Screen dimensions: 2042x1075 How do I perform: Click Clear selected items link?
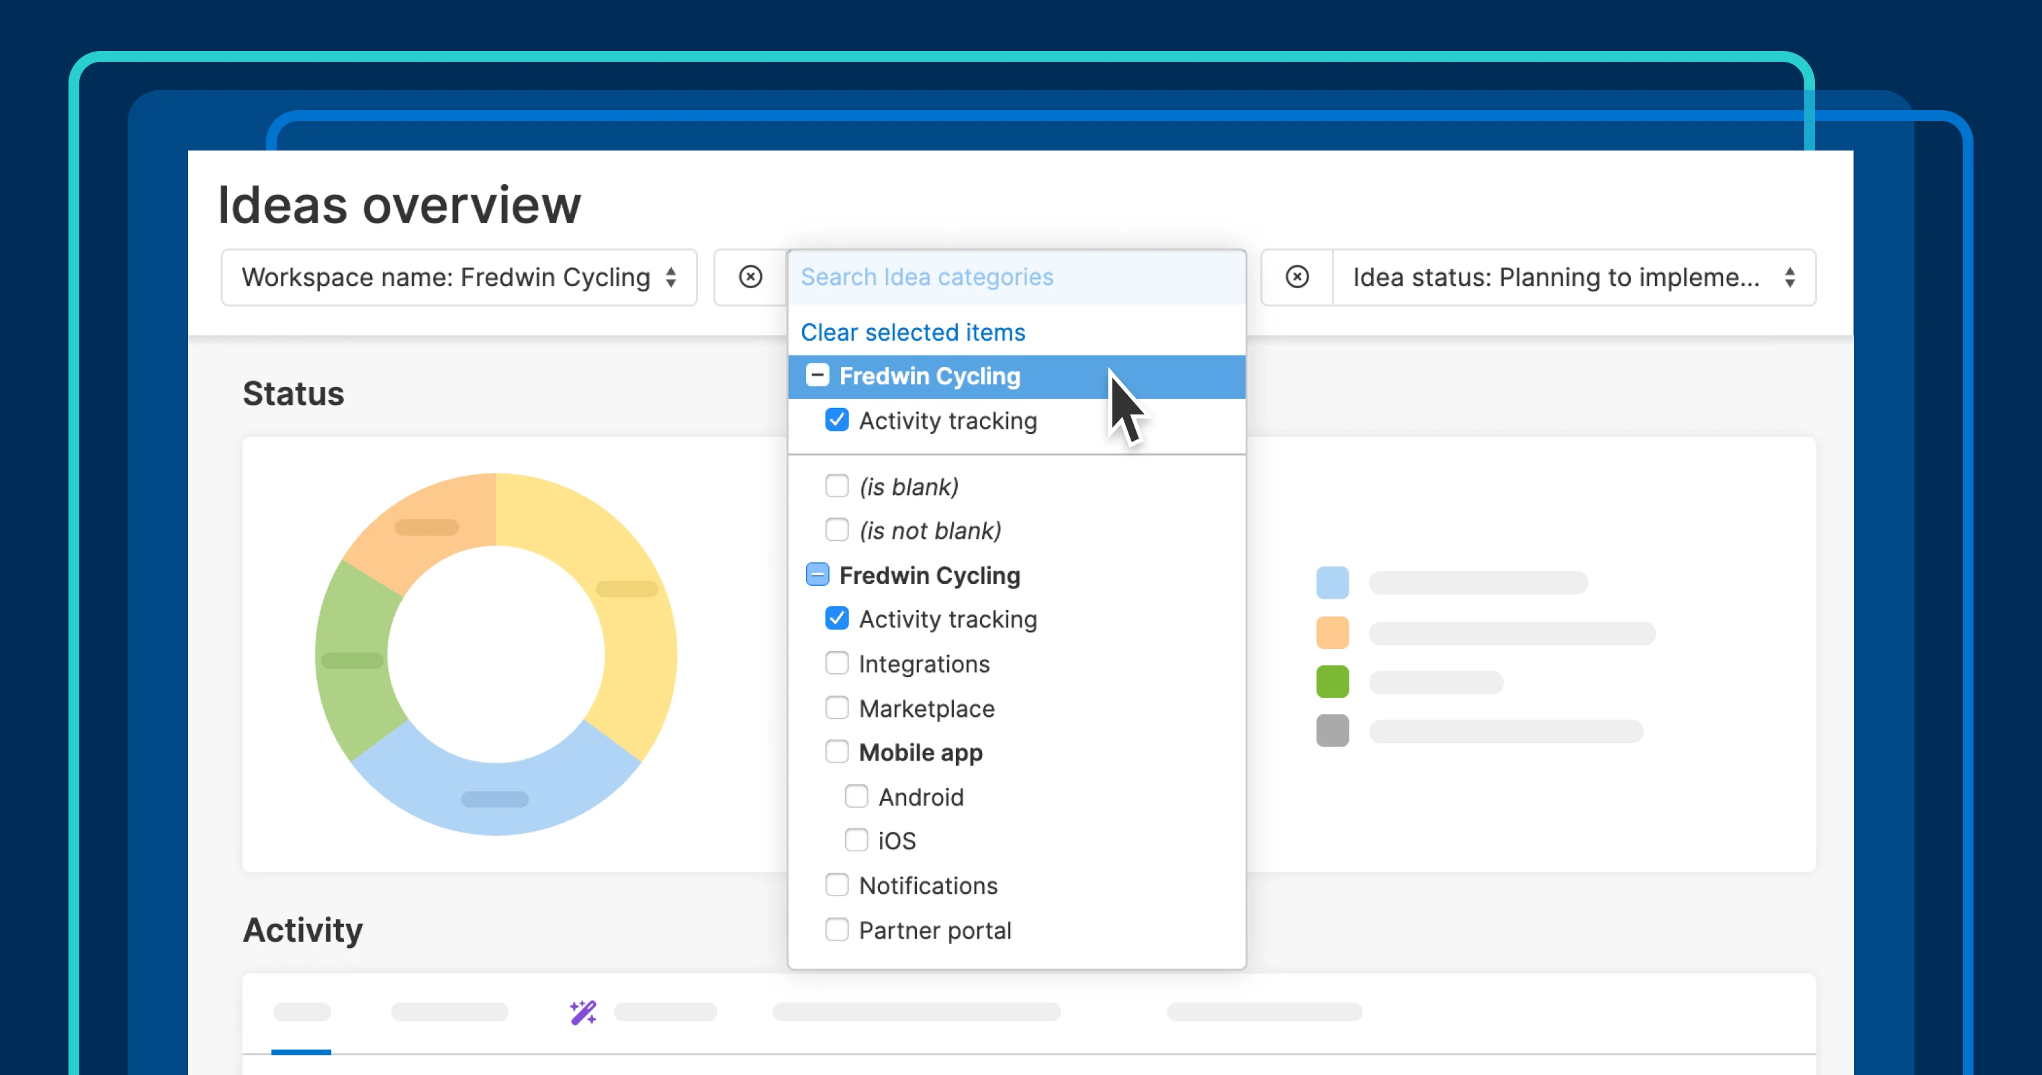click(x=912, y=332)
